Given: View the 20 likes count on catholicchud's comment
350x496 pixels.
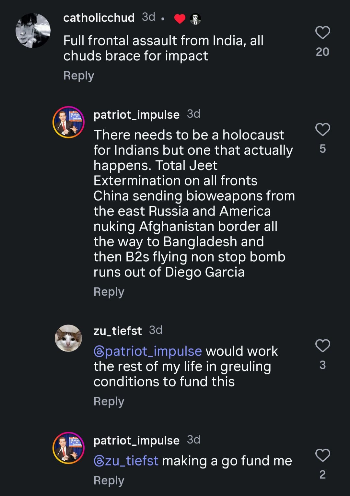Looking at the screenshot, I should click(x=322, y=52).
